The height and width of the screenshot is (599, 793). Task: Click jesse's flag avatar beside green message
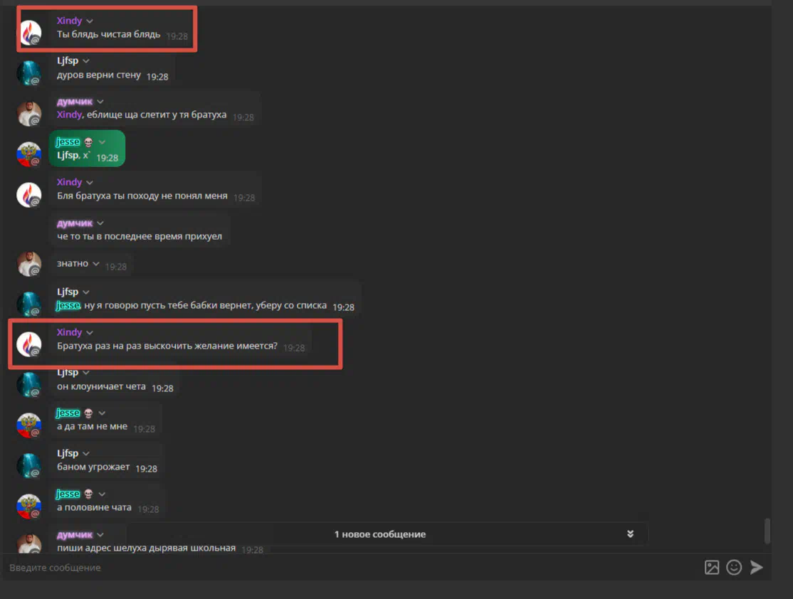29,154
